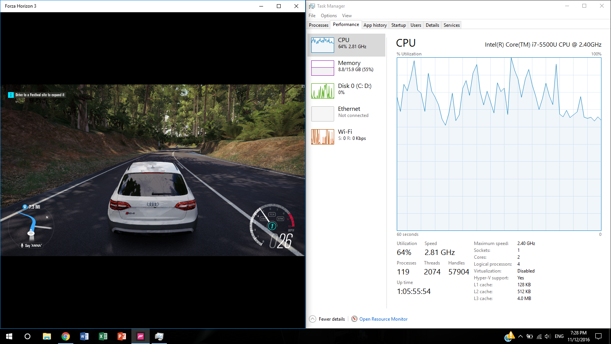Select the Memory usage thumbnail

click(x=323, y=68)
